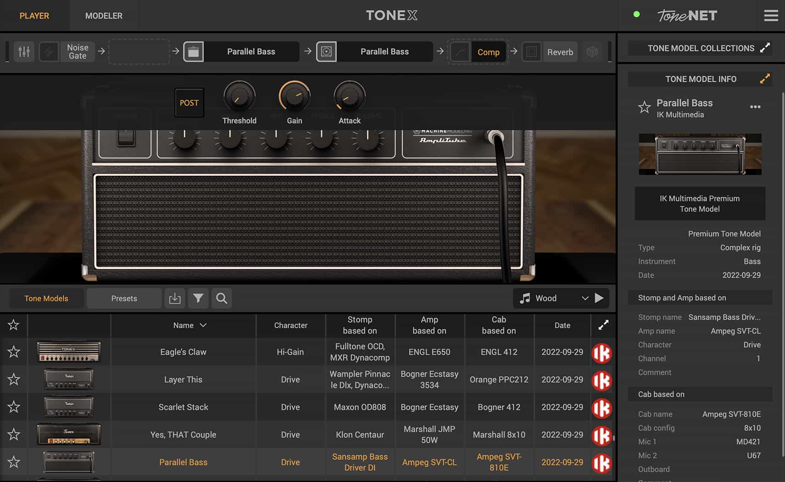Expand the Tone Model Collections panel
This screenshot has width=785, height=482.
point(765,48)
